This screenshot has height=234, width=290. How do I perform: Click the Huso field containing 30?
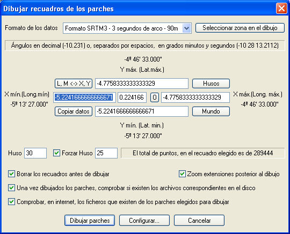click(35, 153)
